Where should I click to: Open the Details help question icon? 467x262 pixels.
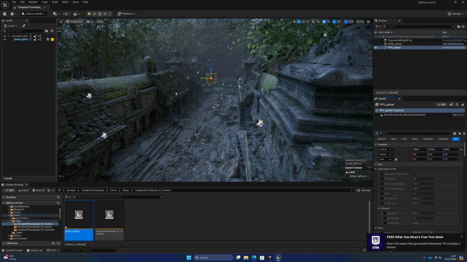pyautogui.click(x=457, y=105)
